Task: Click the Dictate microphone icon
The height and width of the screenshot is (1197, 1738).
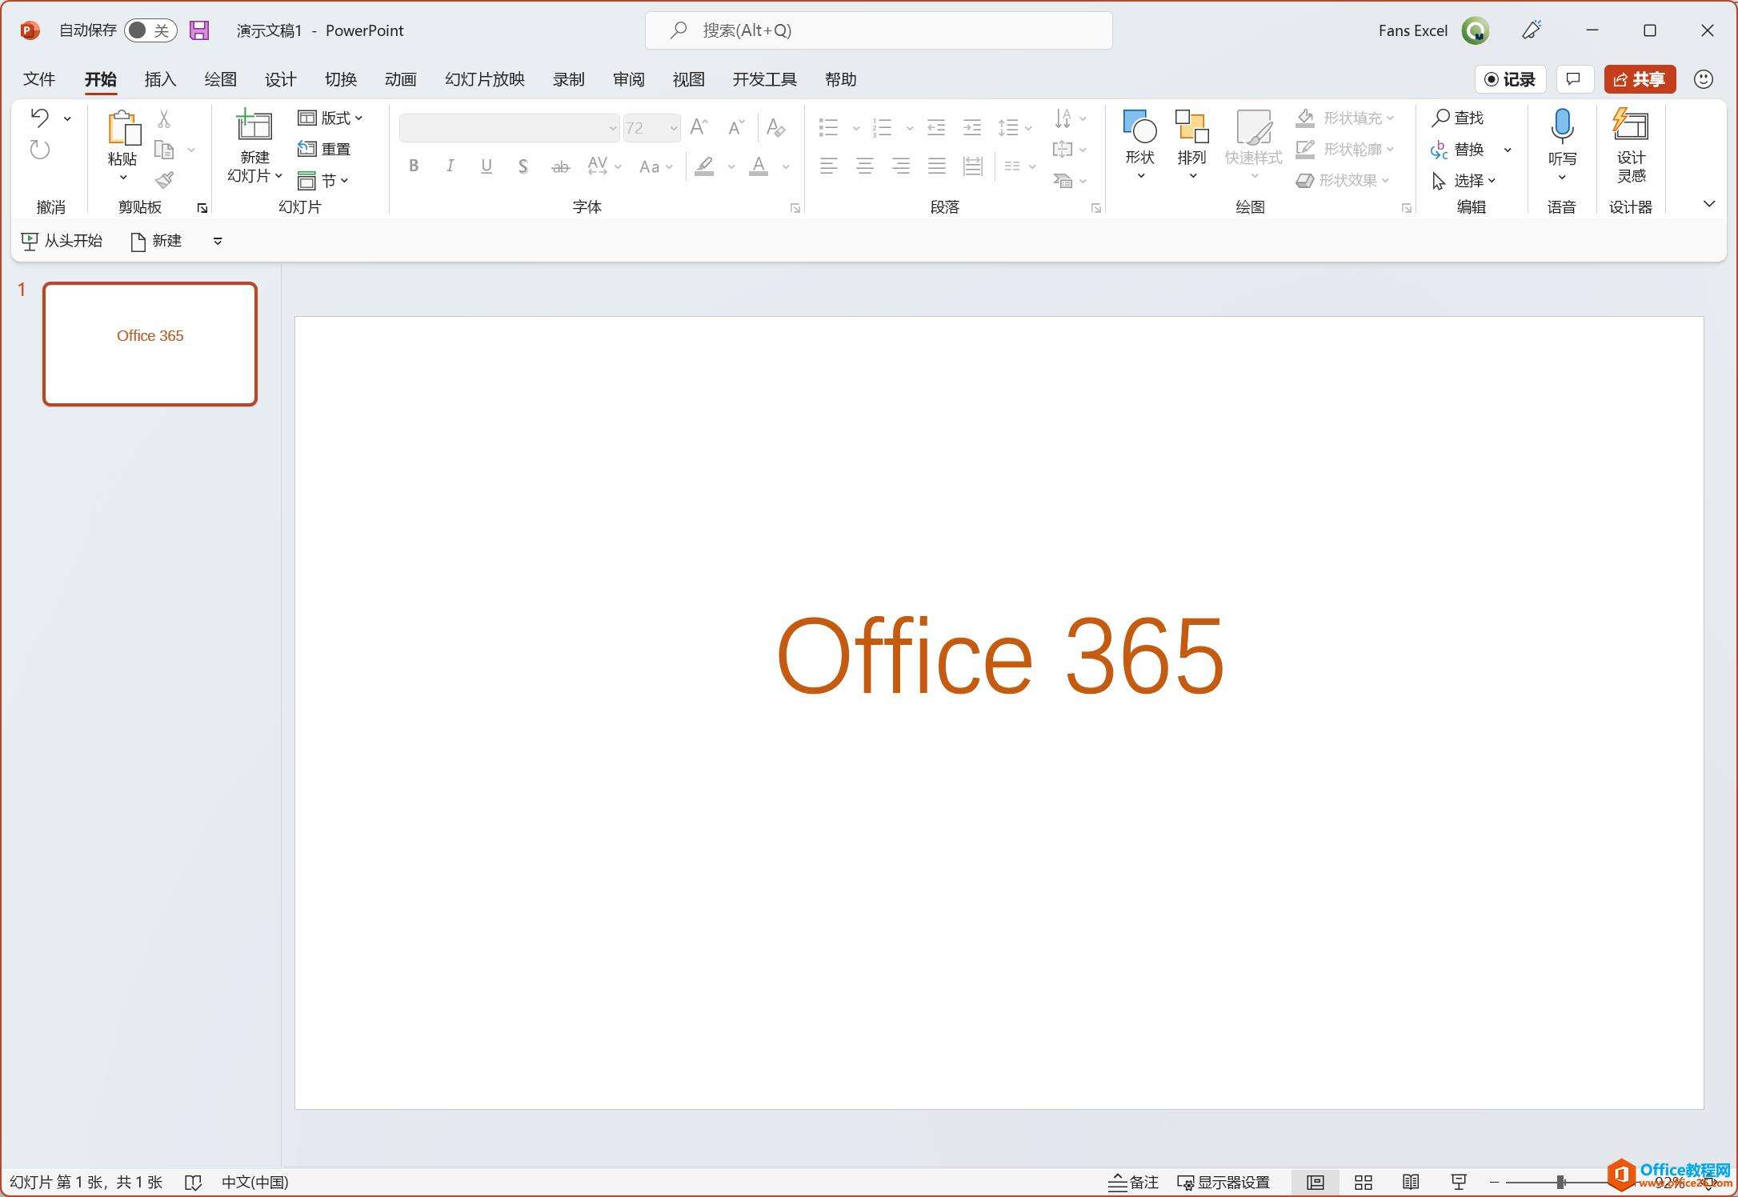Action: pos(1562,126)
